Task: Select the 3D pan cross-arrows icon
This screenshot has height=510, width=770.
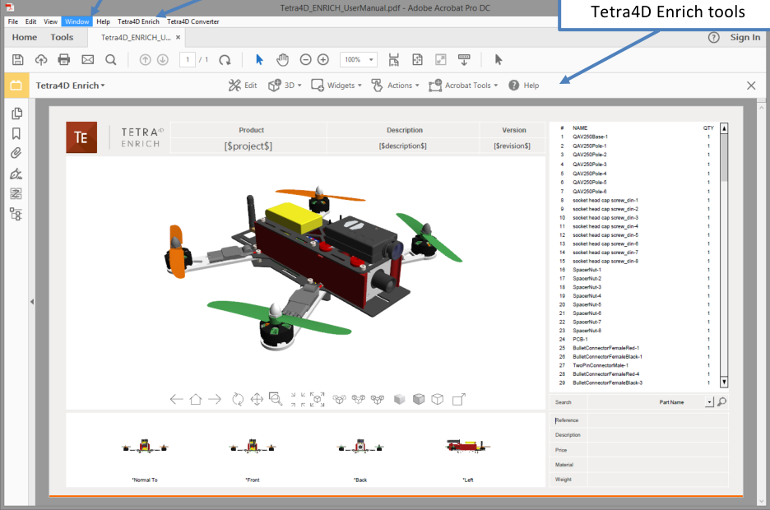Action: [257, 399]
